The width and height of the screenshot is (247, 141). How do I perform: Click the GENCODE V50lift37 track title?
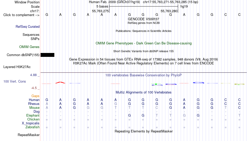point(144,19)
